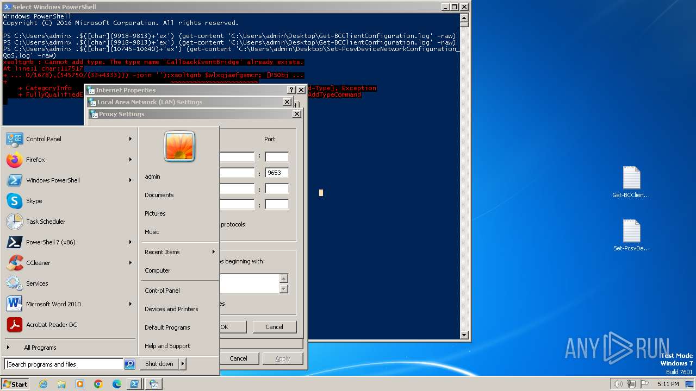Switch to PowerShell window in taskbar

pyautogui.click(x=134, y=384)
